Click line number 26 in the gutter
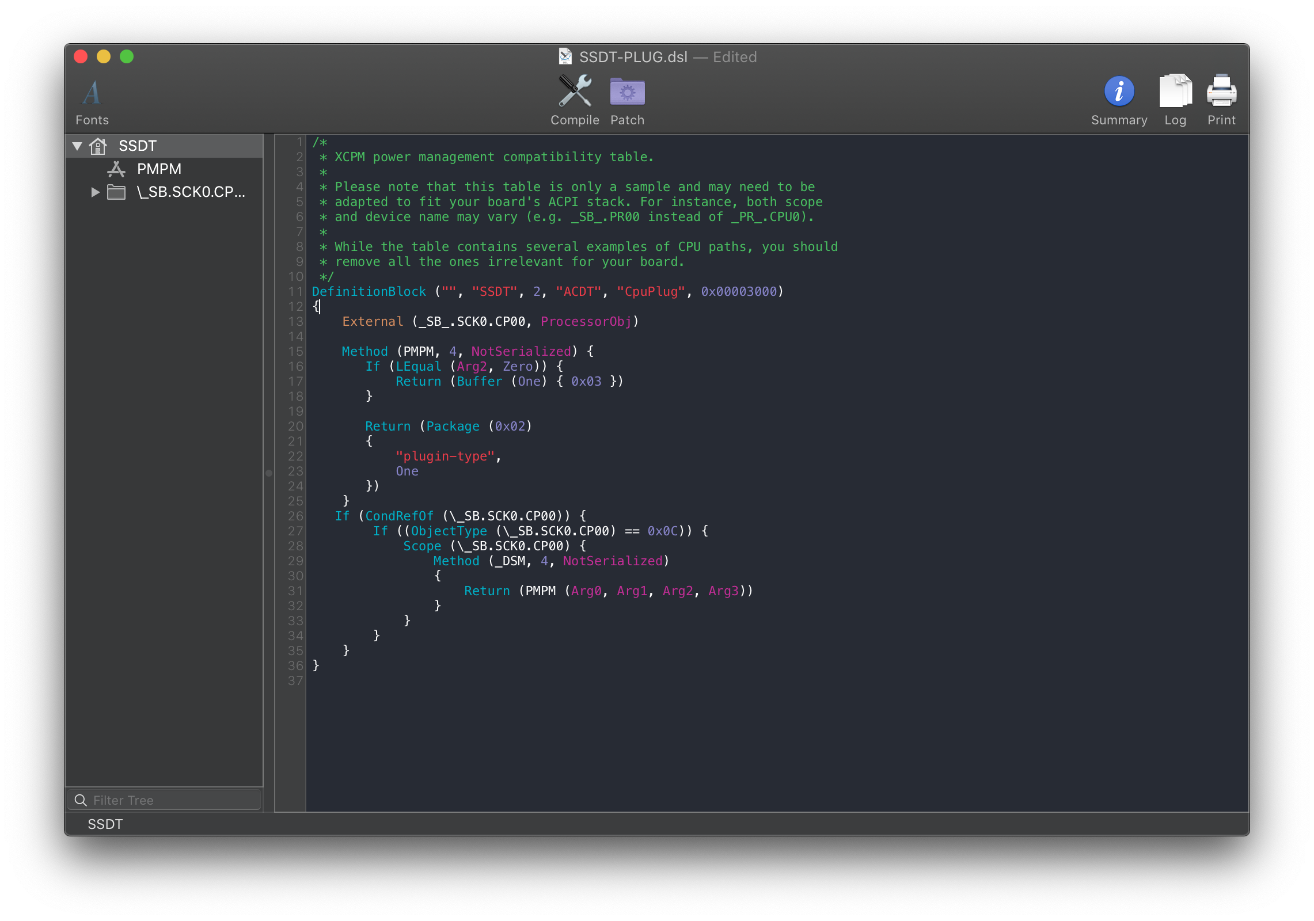Image resolution: width=1314 pixels, height=921 pixels. [x=295, y=516]
